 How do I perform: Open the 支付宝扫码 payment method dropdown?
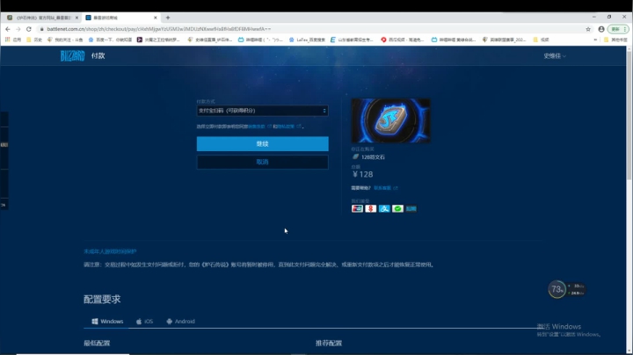pyautogui.click(x=262, y=111)
